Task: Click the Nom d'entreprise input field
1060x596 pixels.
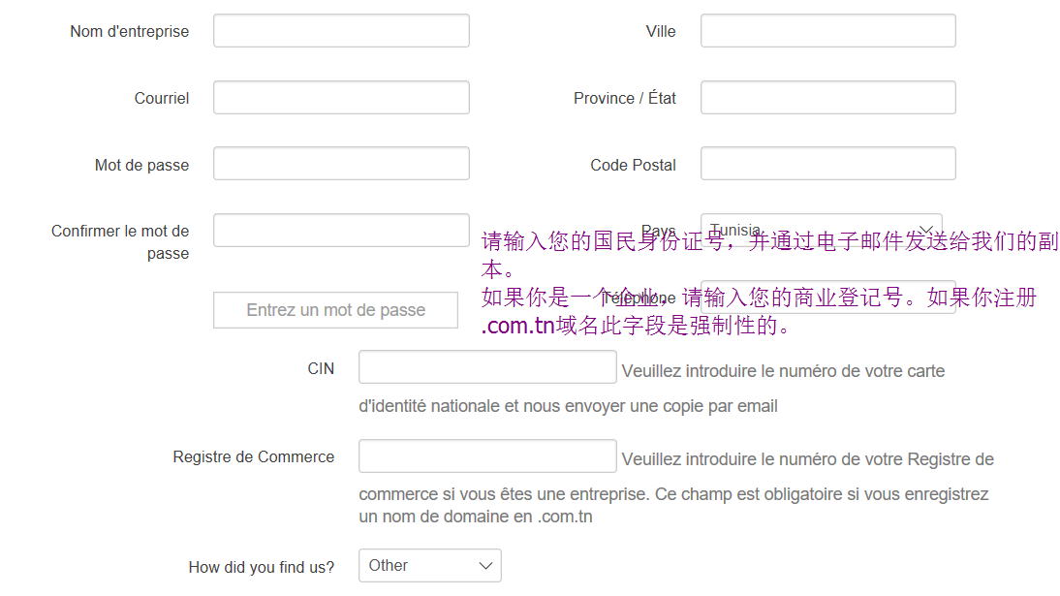Action: tap(341, 31)
